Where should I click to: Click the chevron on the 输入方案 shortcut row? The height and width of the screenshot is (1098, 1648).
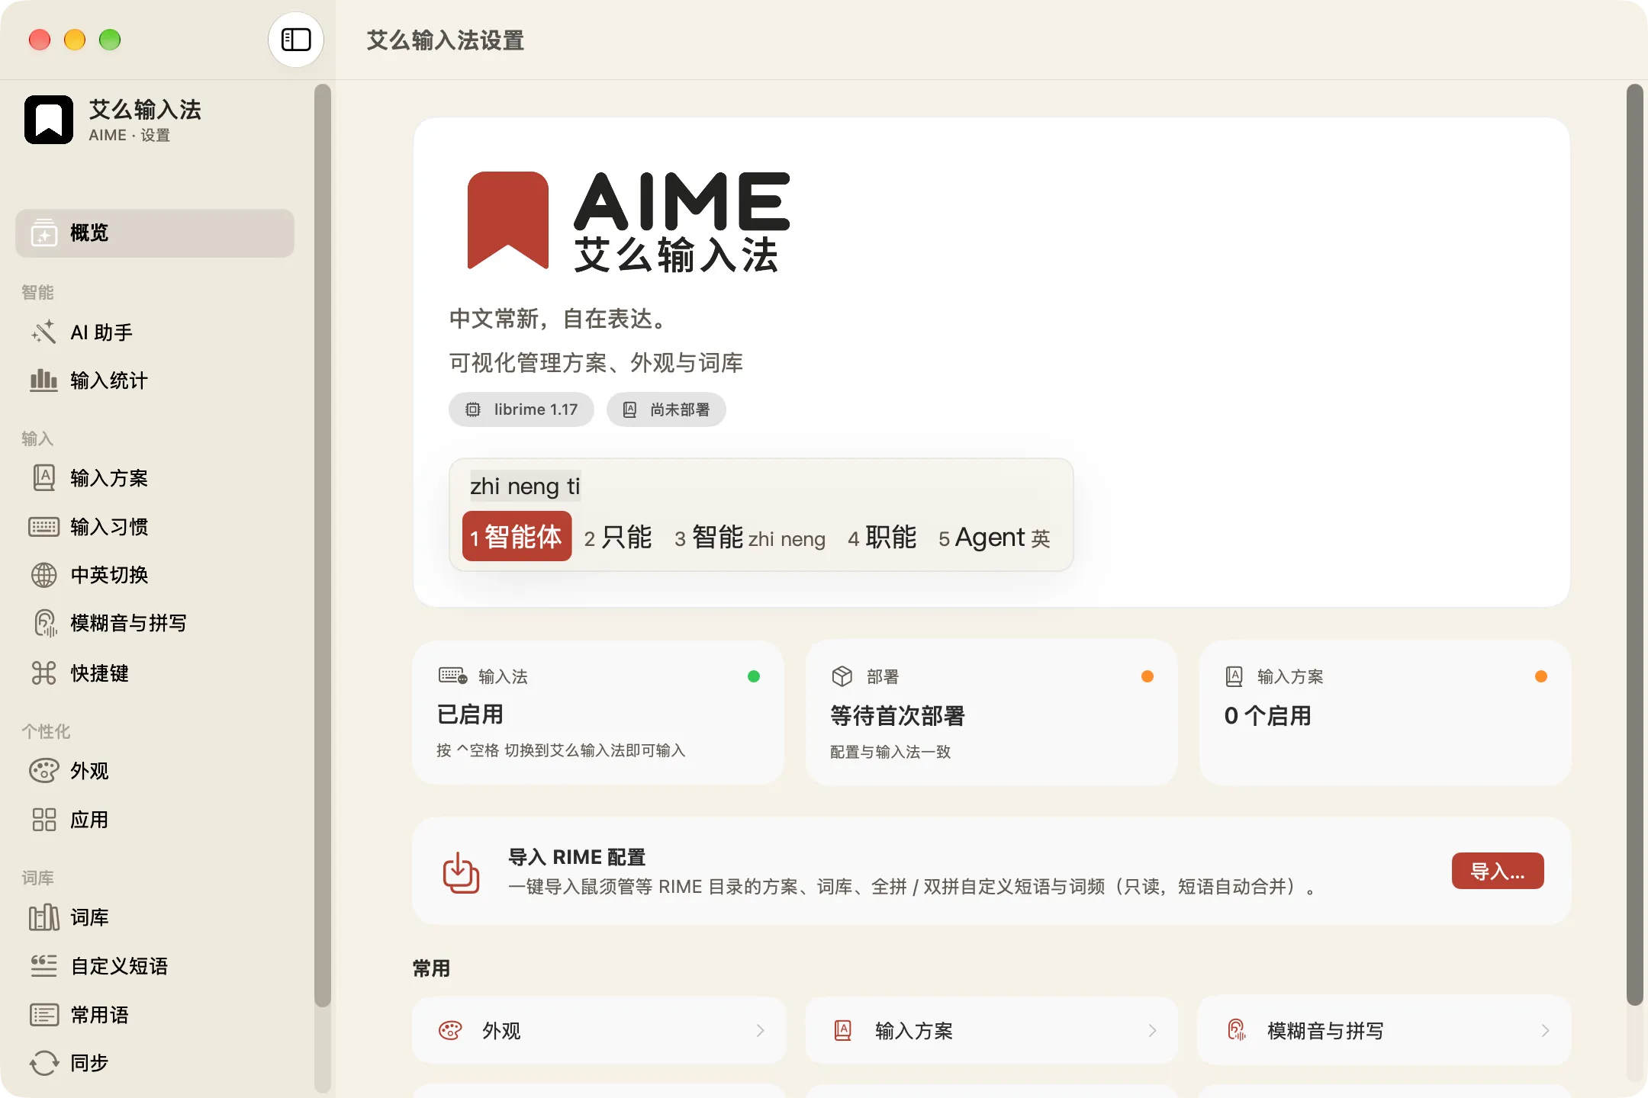[1152, 1031]
